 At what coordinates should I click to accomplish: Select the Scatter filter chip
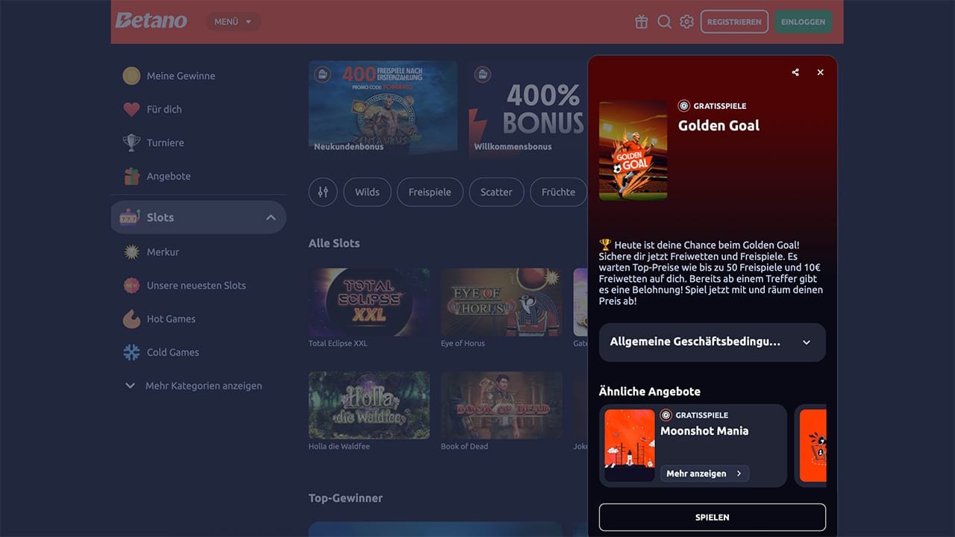click(496, 192)
